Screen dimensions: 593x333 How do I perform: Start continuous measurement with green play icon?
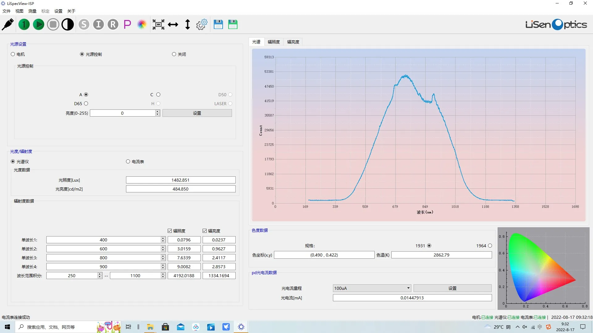[x=39, y=24]
